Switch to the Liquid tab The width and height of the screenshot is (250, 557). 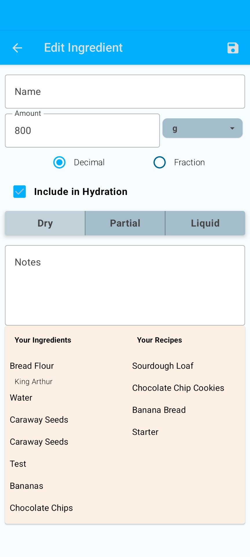click(205, 223)
